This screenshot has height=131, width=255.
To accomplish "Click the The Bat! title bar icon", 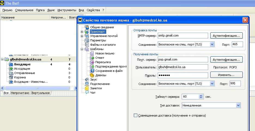I will [2, 3].
